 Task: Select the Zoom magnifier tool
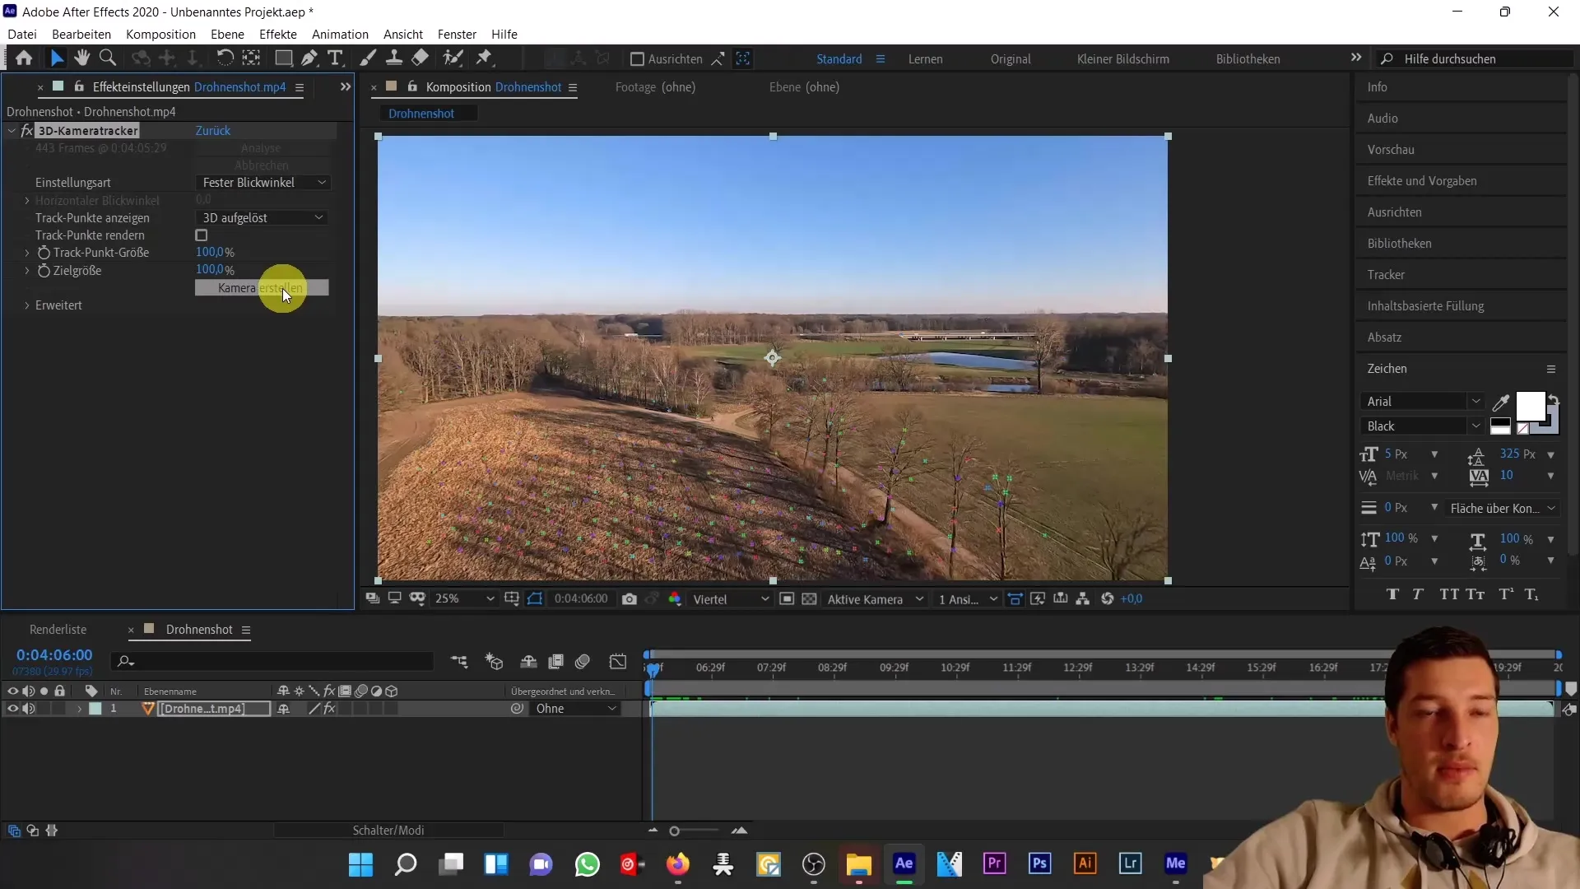107,58
